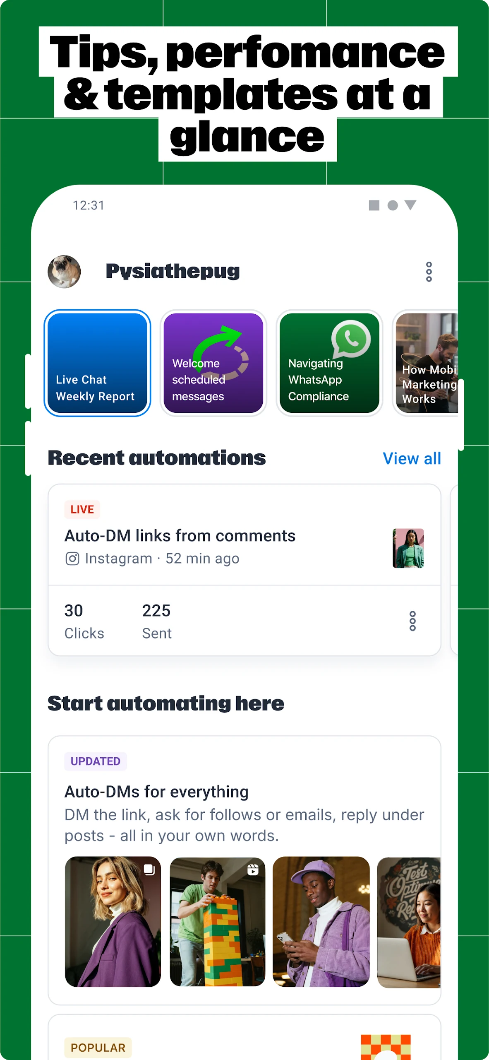Tap the Instagram icon under the automation title
The height and width of the screenshot is (1060, 489).
pyautogui.click(x=72, y=559)
